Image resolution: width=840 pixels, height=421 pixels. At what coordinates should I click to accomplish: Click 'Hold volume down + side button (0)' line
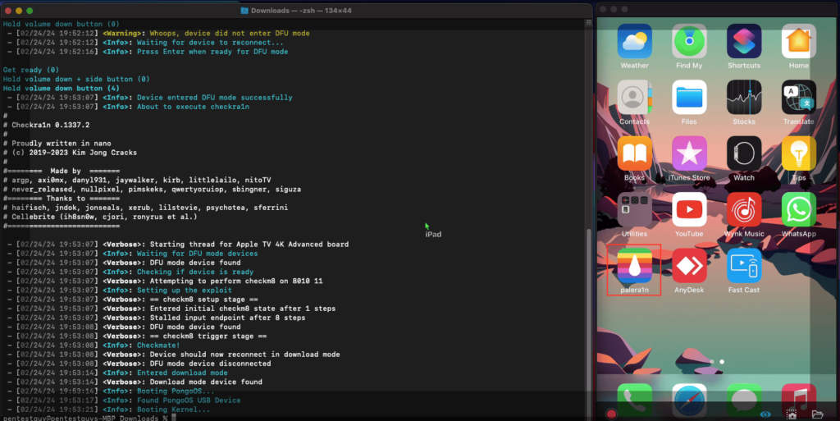[76, 79]
